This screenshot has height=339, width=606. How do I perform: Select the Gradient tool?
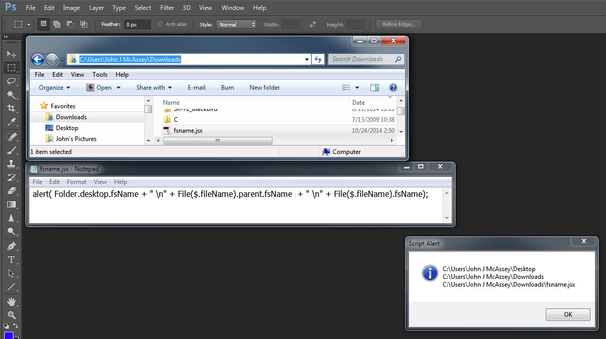pyautogui.click(x=11, y=204)
